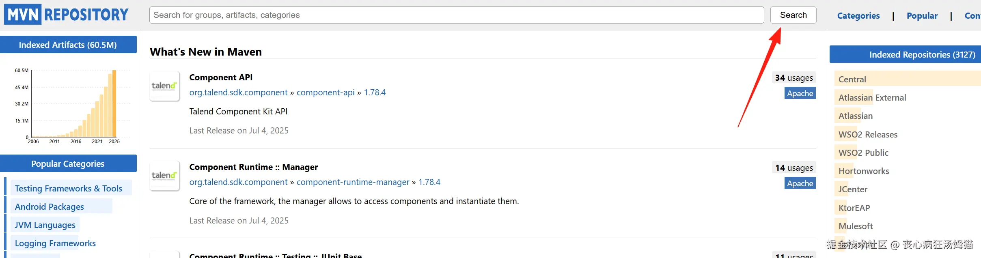Select the Central repository
This screenshot has width=981, height=258.
(852, 79)
